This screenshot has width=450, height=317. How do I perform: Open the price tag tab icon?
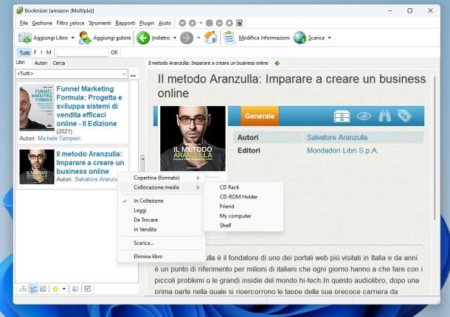point(405,116)
